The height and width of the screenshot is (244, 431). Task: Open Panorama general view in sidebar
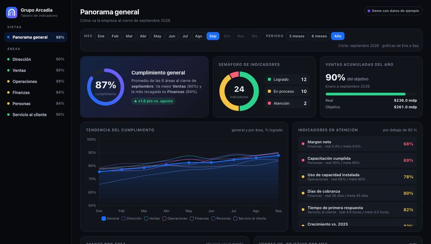point(36,37)
